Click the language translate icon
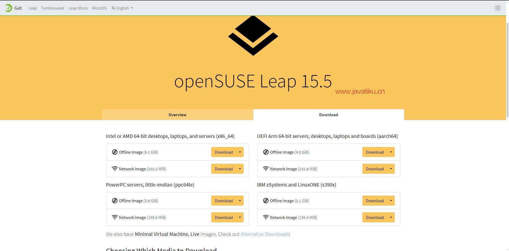The image size is (509, 251). point(113,8)
